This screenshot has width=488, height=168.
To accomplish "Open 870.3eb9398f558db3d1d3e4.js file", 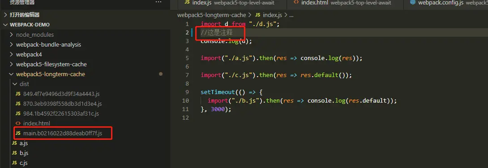I will 63,104.
